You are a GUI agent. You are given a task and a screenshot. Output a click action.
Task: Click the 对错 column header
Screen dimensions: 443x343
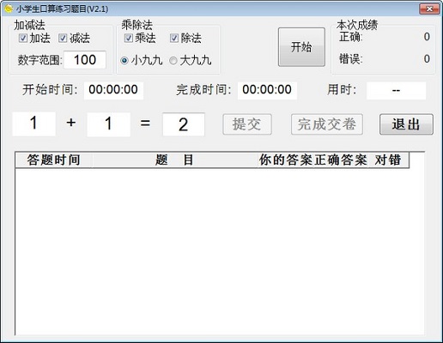[388, 159]
